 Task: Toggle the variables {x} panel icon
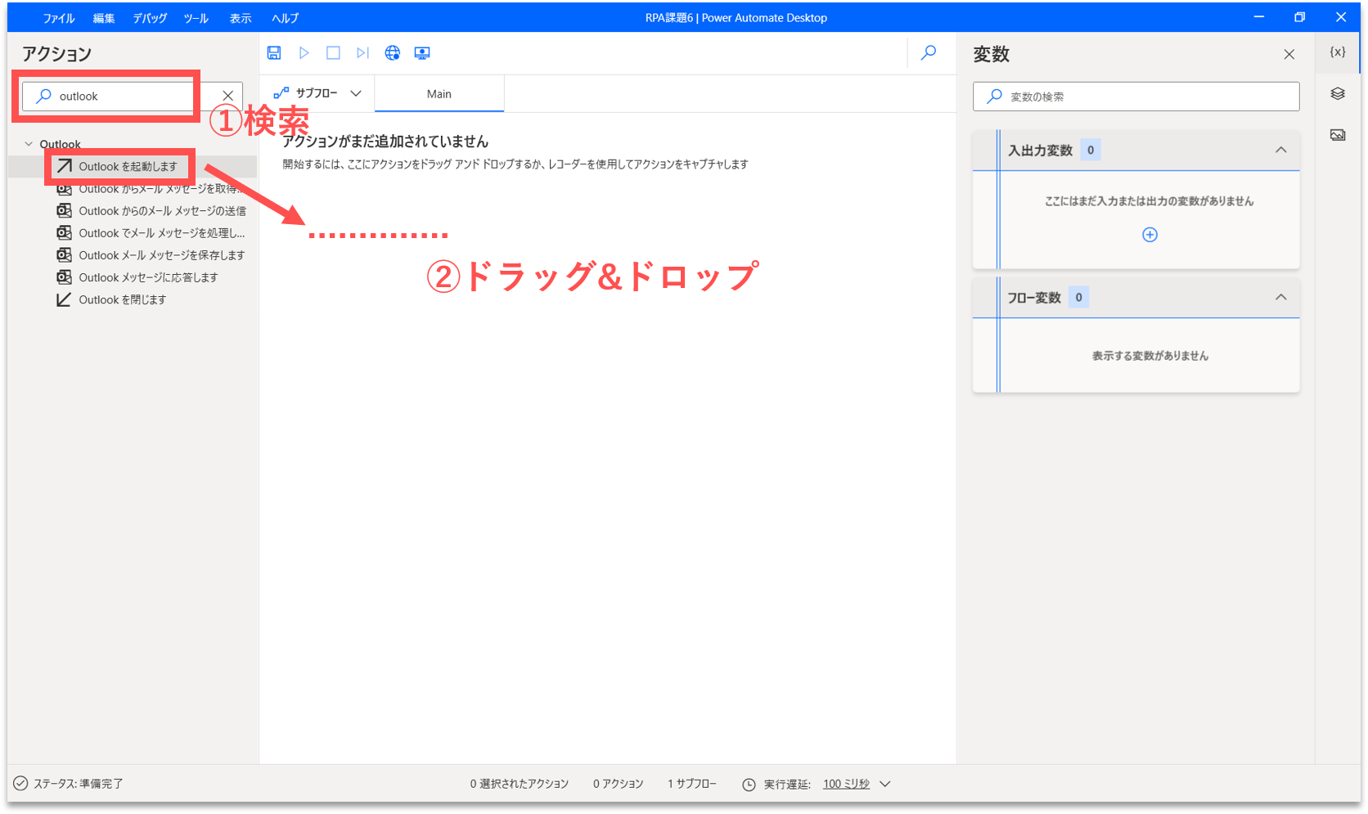point(1338,52)
